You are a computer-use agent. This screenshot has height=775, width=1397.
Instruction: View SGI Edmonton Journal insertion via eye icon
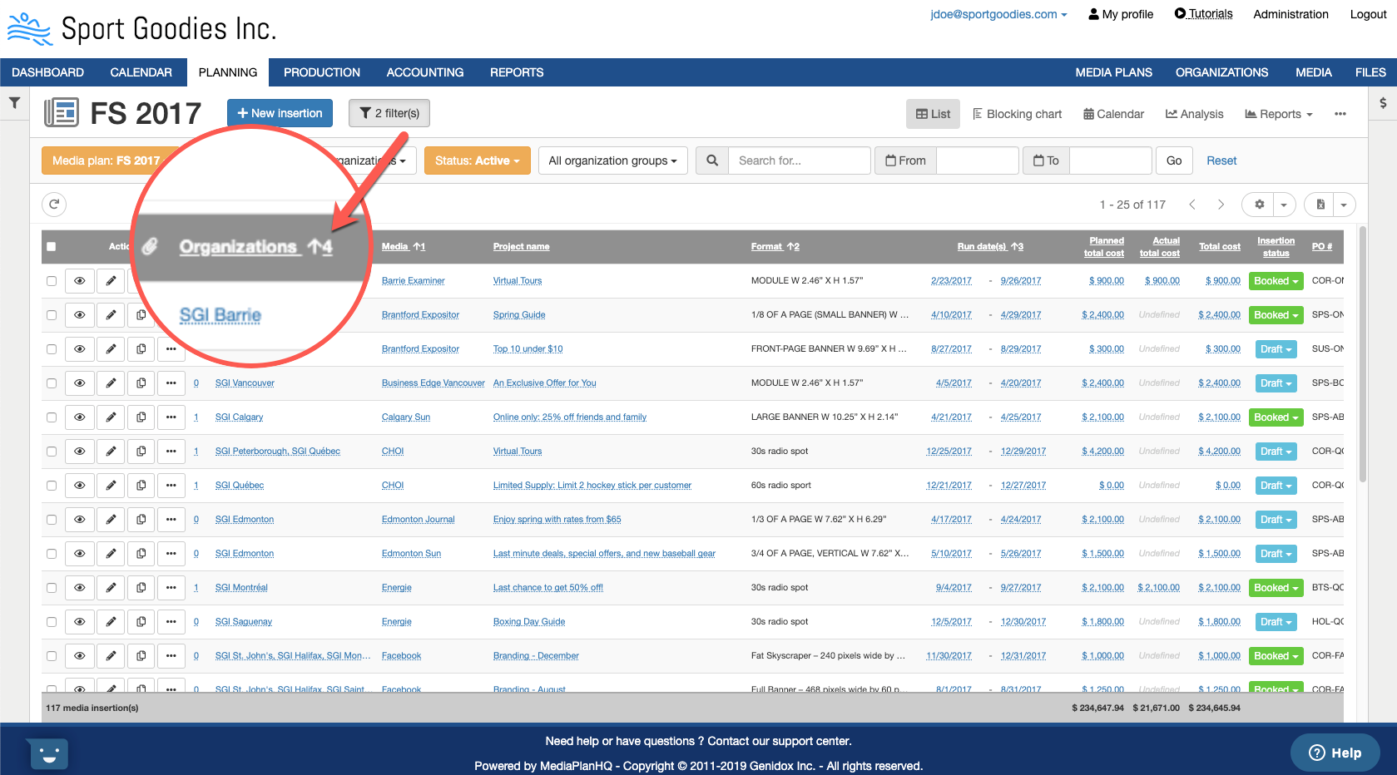80,520
